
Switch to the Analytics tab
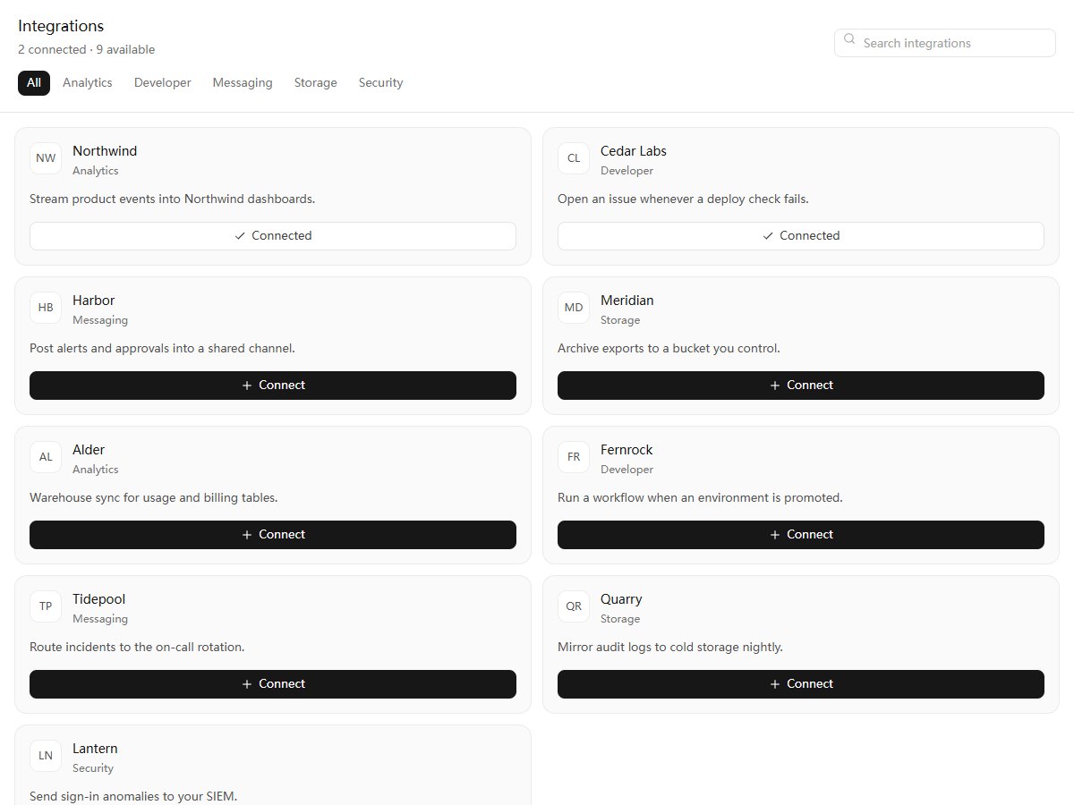[88, 82]
